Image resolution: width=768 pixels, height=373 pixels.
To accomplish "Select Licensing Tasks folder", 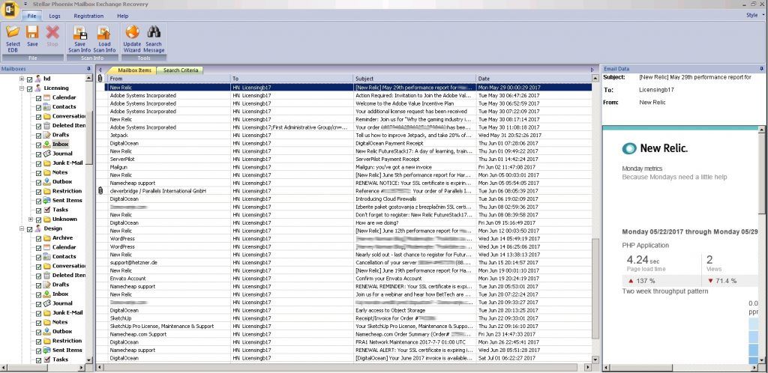I will [x=60, y=210].
